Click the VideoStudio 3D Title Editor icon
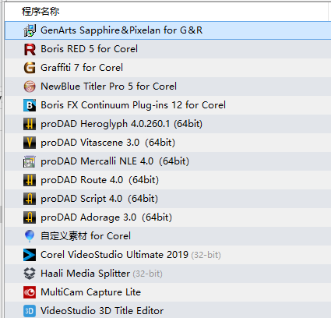The image size is (331, 318). coord(30,311)
